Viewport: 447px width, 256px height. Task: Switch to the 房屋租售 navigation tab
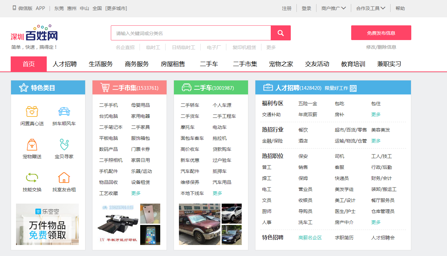click(173, 64)
